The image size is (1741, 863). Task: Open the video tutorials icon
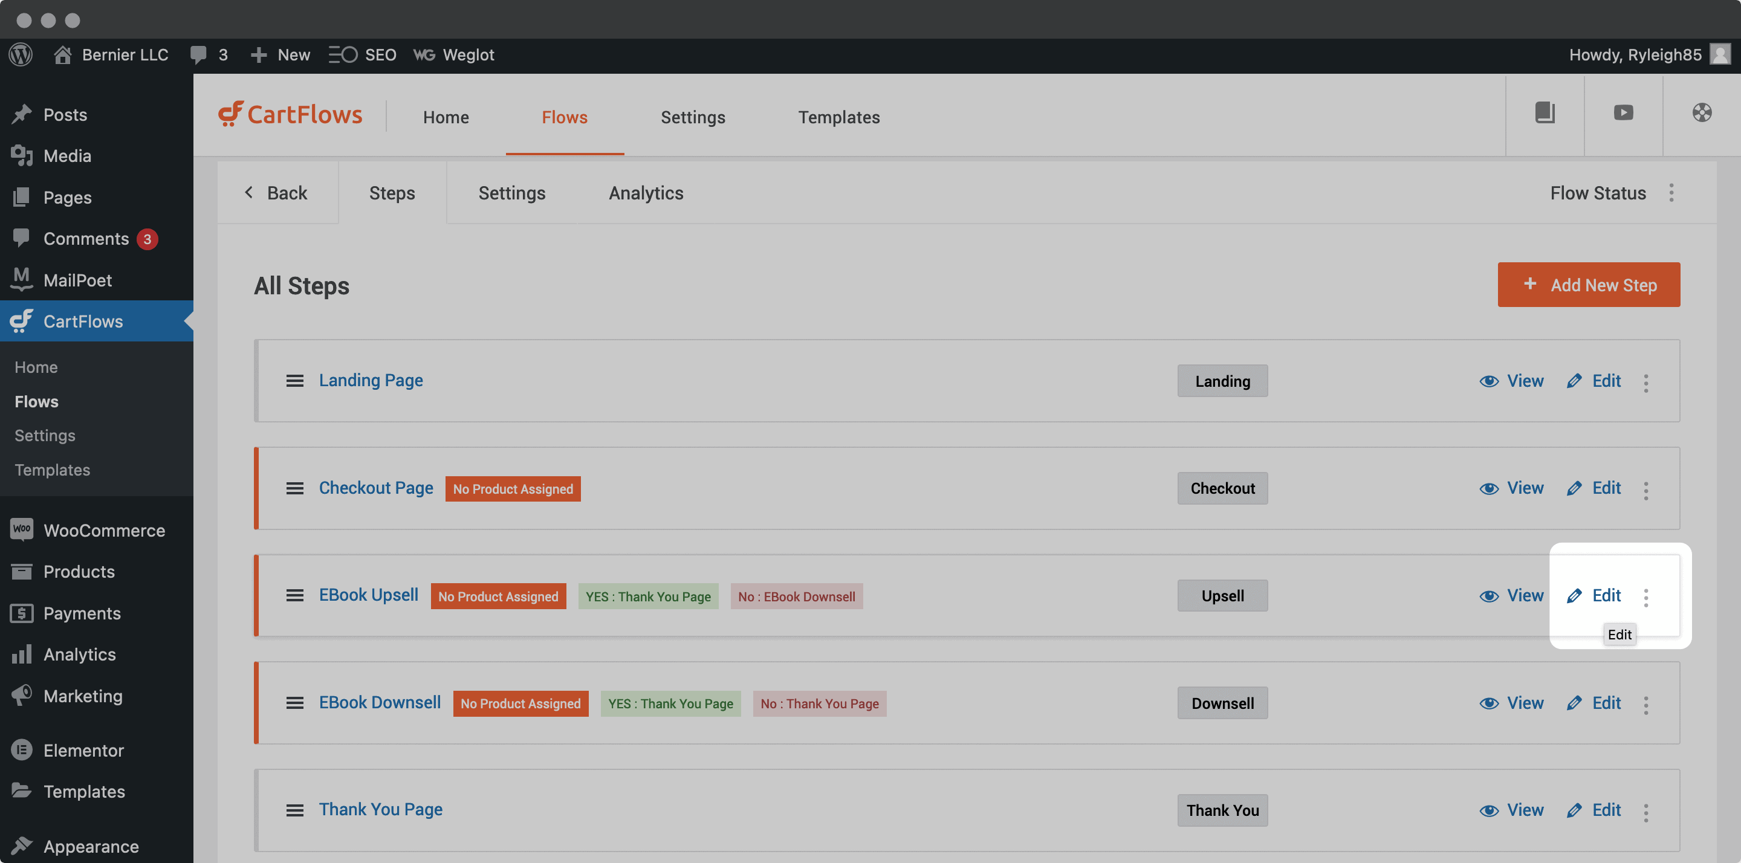click(1623, 112)
